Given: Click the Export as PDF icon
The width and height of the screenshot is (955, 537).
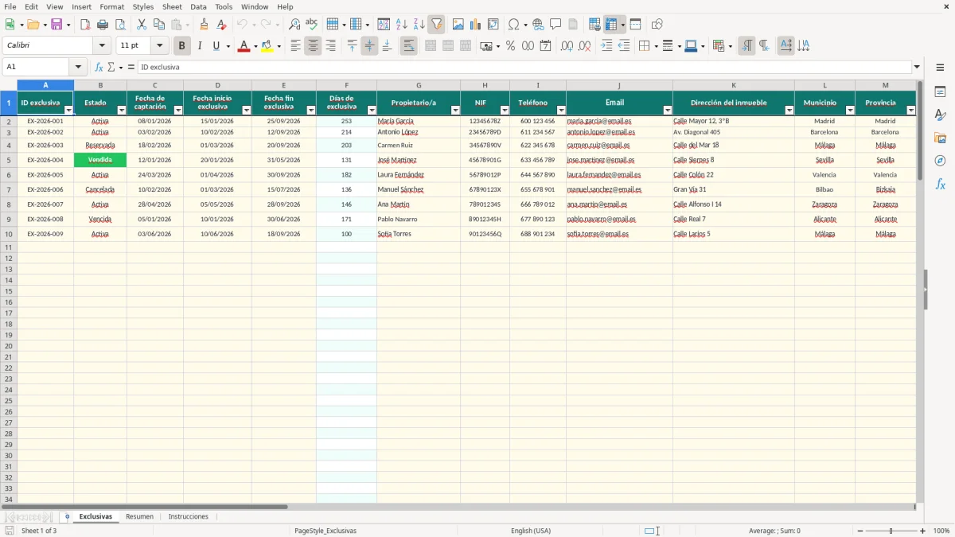Looking at the screenshot, I should 85,25.
